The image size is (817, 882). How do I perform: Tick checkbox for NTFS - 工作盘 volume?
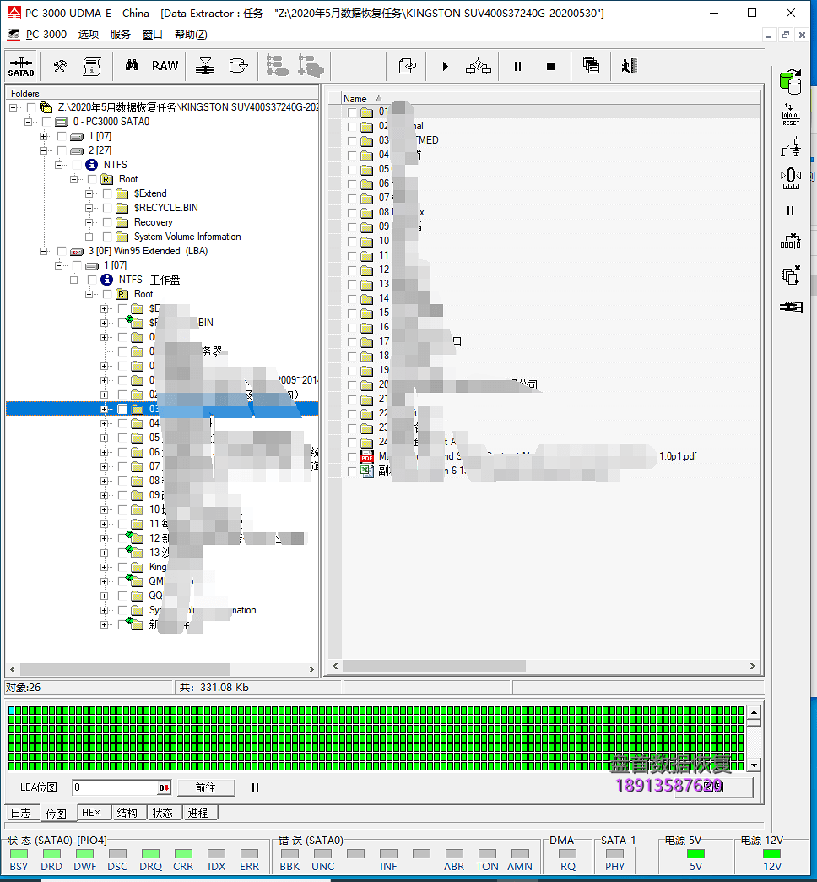tap(92, 280)
